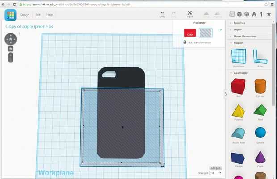Click the grayed Group icon
This screenshot has width=277, height=179.
coord(206,14)
